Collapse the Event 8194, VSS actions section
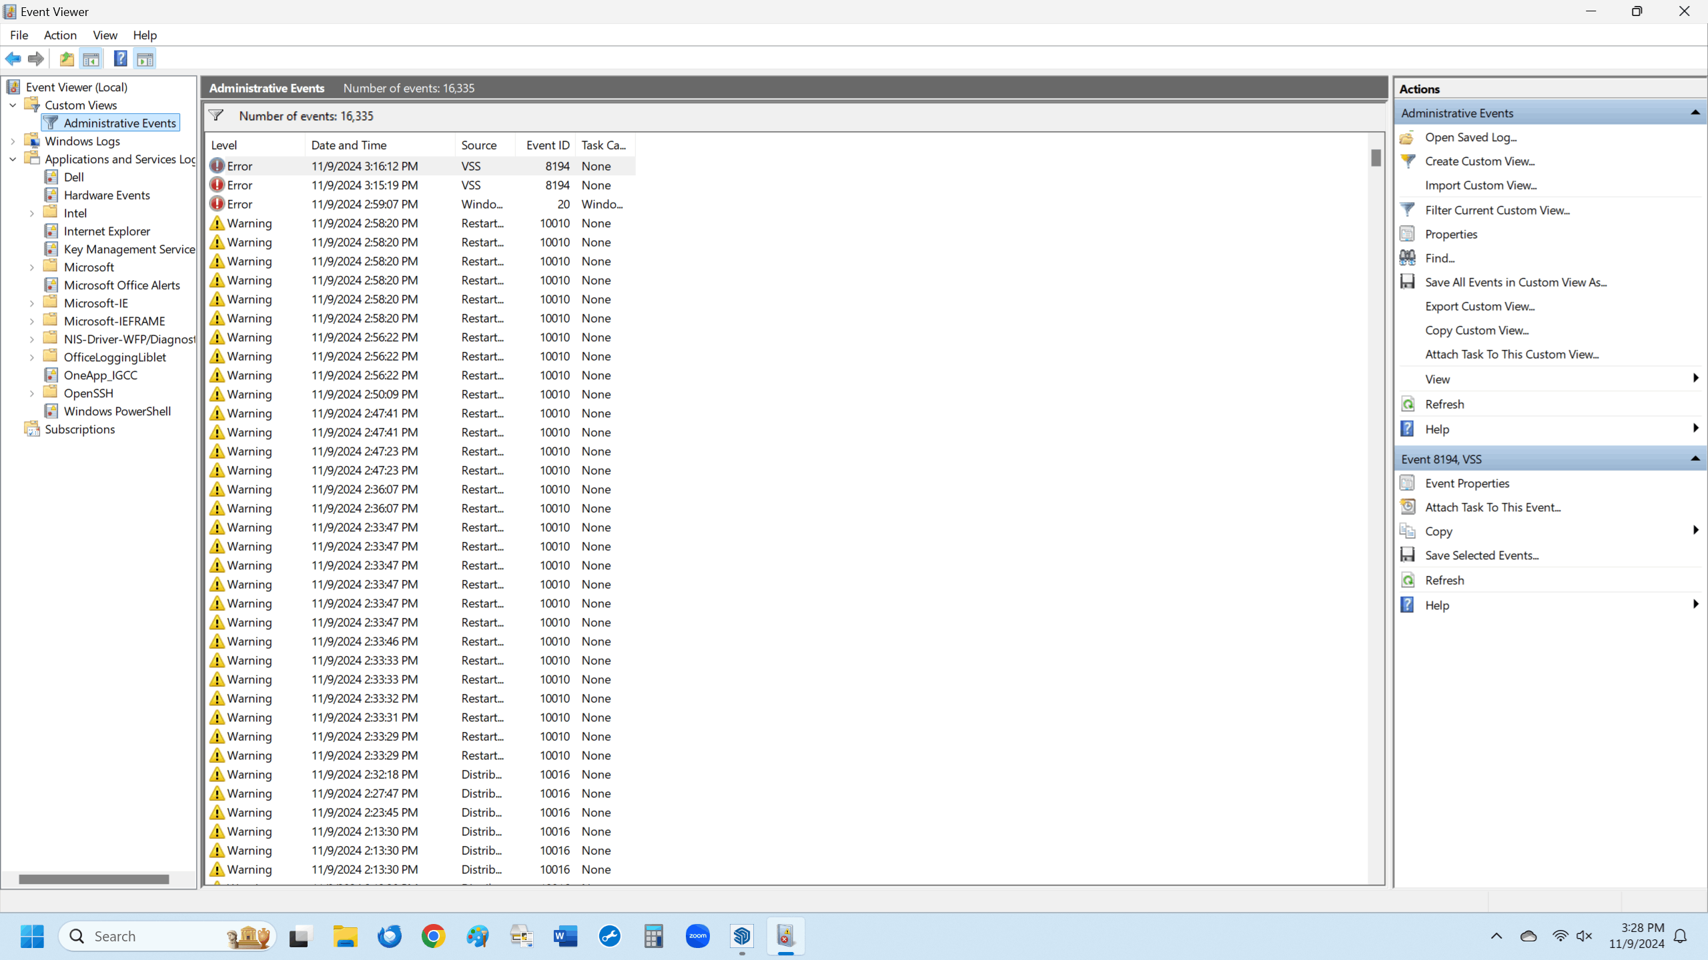1708x960 pixels. pyautogui.click(x=1695, y=459)
